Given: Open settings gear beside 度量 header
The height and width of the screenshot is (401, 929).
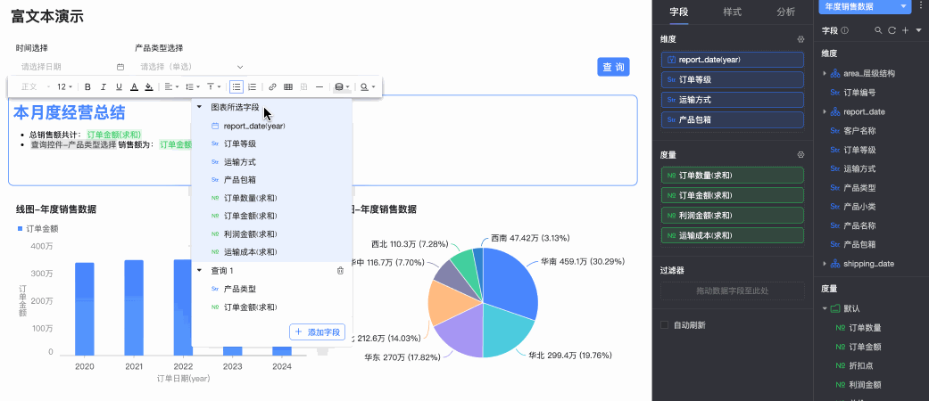Looking at the screenshot, I should click(x=800, y=155).
